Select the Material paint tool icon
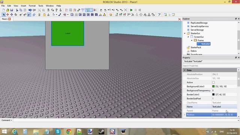The image size is (240, 135). (x=54, y=15)
